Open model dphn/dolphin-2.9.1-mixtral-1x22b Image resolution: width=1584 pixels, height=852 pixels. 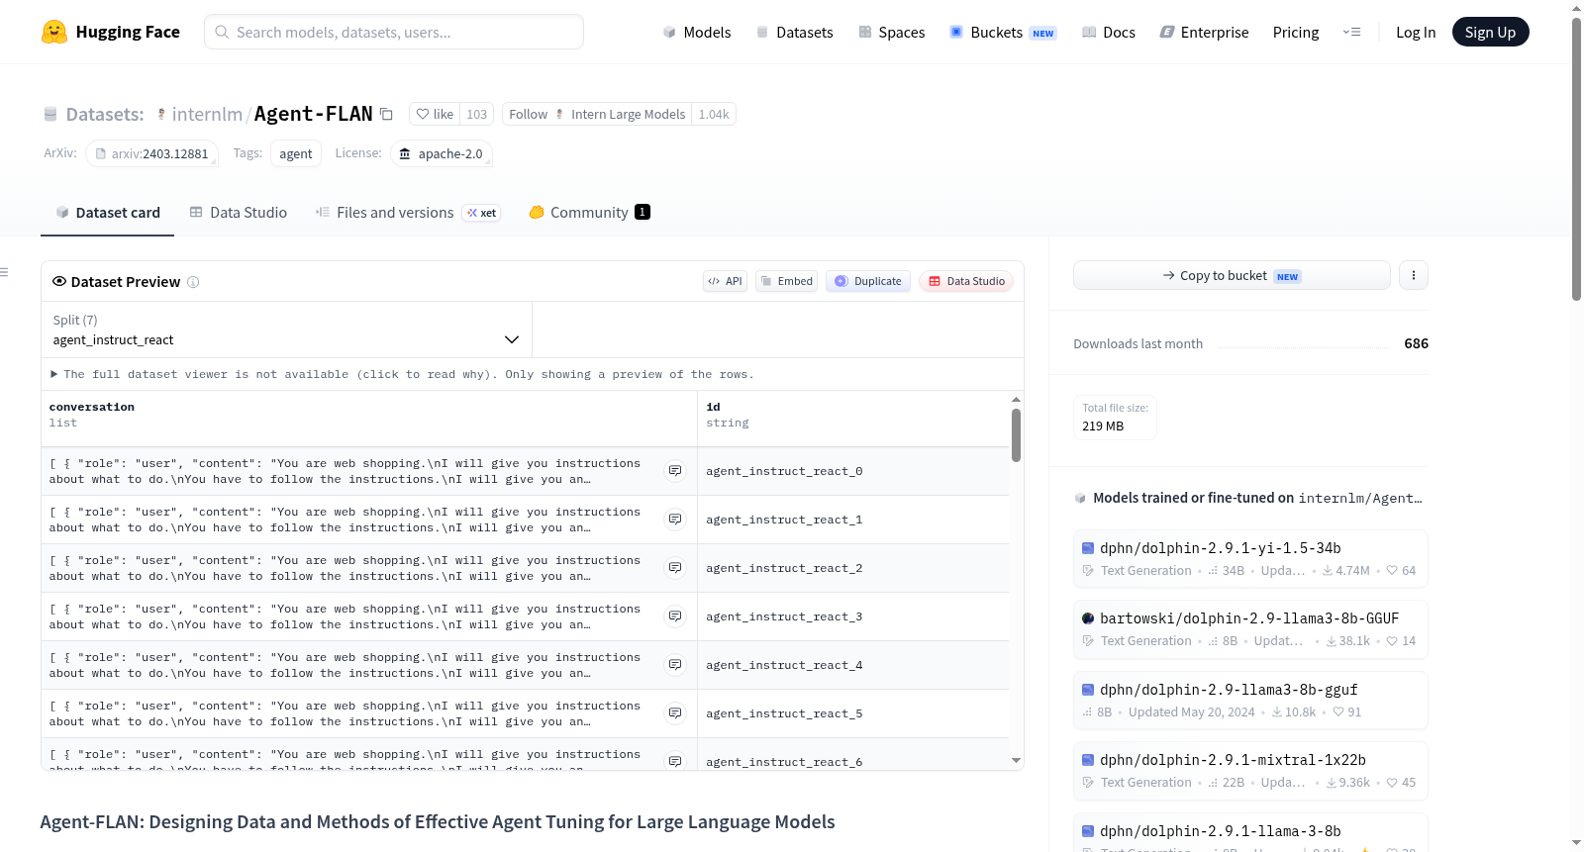tap(1250, 771)
